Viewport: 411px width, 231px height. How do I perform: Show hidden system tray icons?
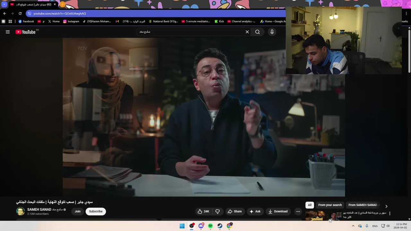tap(353, 226)
